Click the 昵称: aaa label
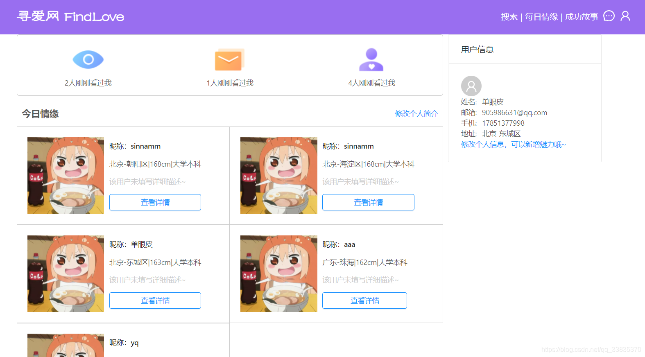Screen dimensions: 645x357 [339, 244]
